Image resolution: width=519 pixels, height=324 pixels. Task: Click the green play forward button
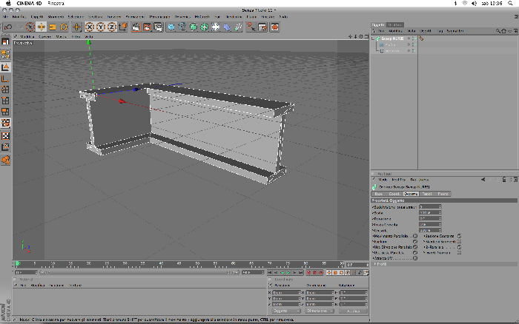point(288,272)
